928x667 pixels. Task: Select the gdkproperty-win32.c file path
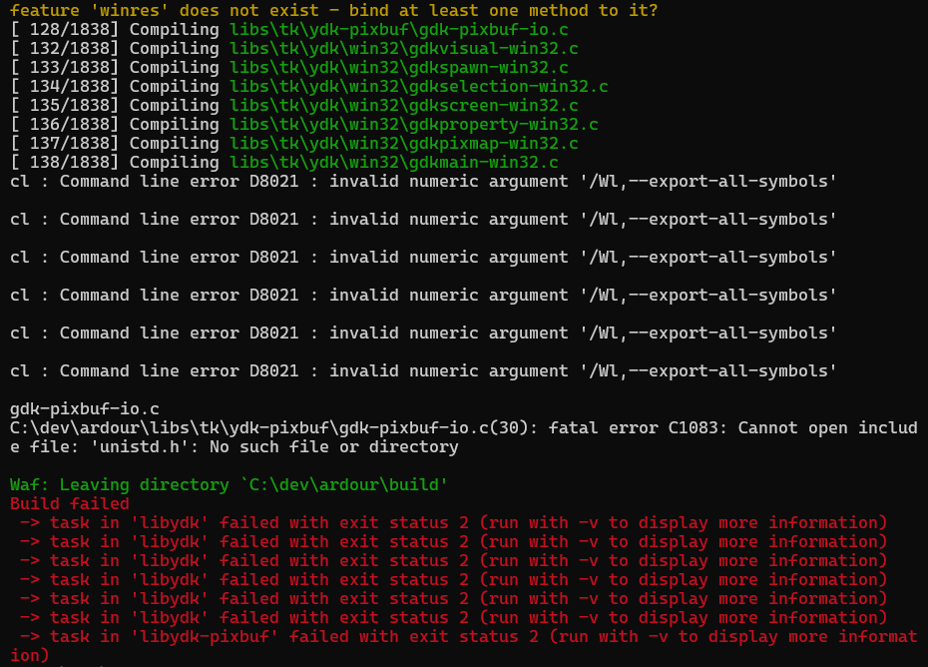pyautogui.click(x=413, y=124)
